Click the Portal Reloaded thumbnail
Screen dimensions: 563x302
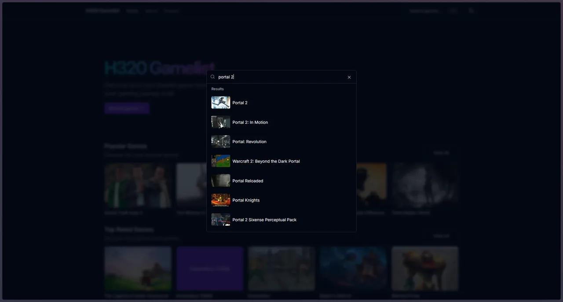coord(221,181)
